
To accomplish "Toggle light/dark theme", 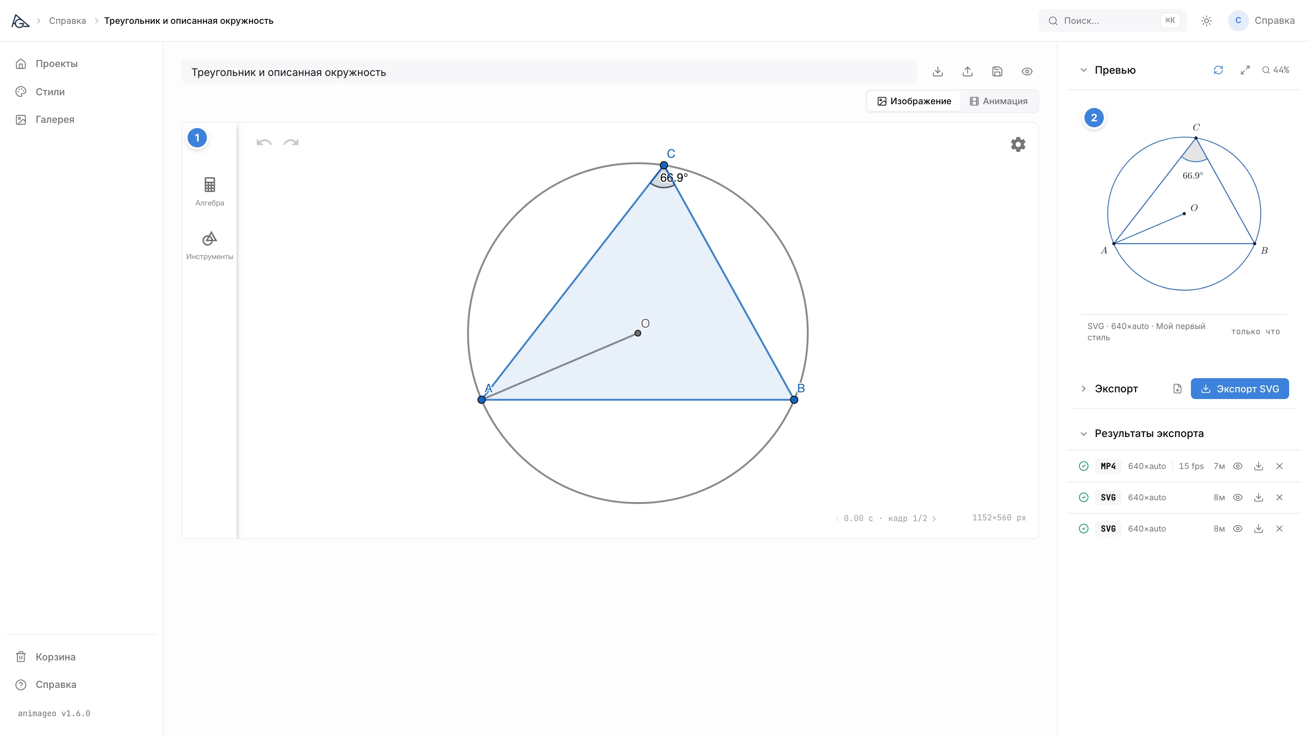I will click(1206, 21).
